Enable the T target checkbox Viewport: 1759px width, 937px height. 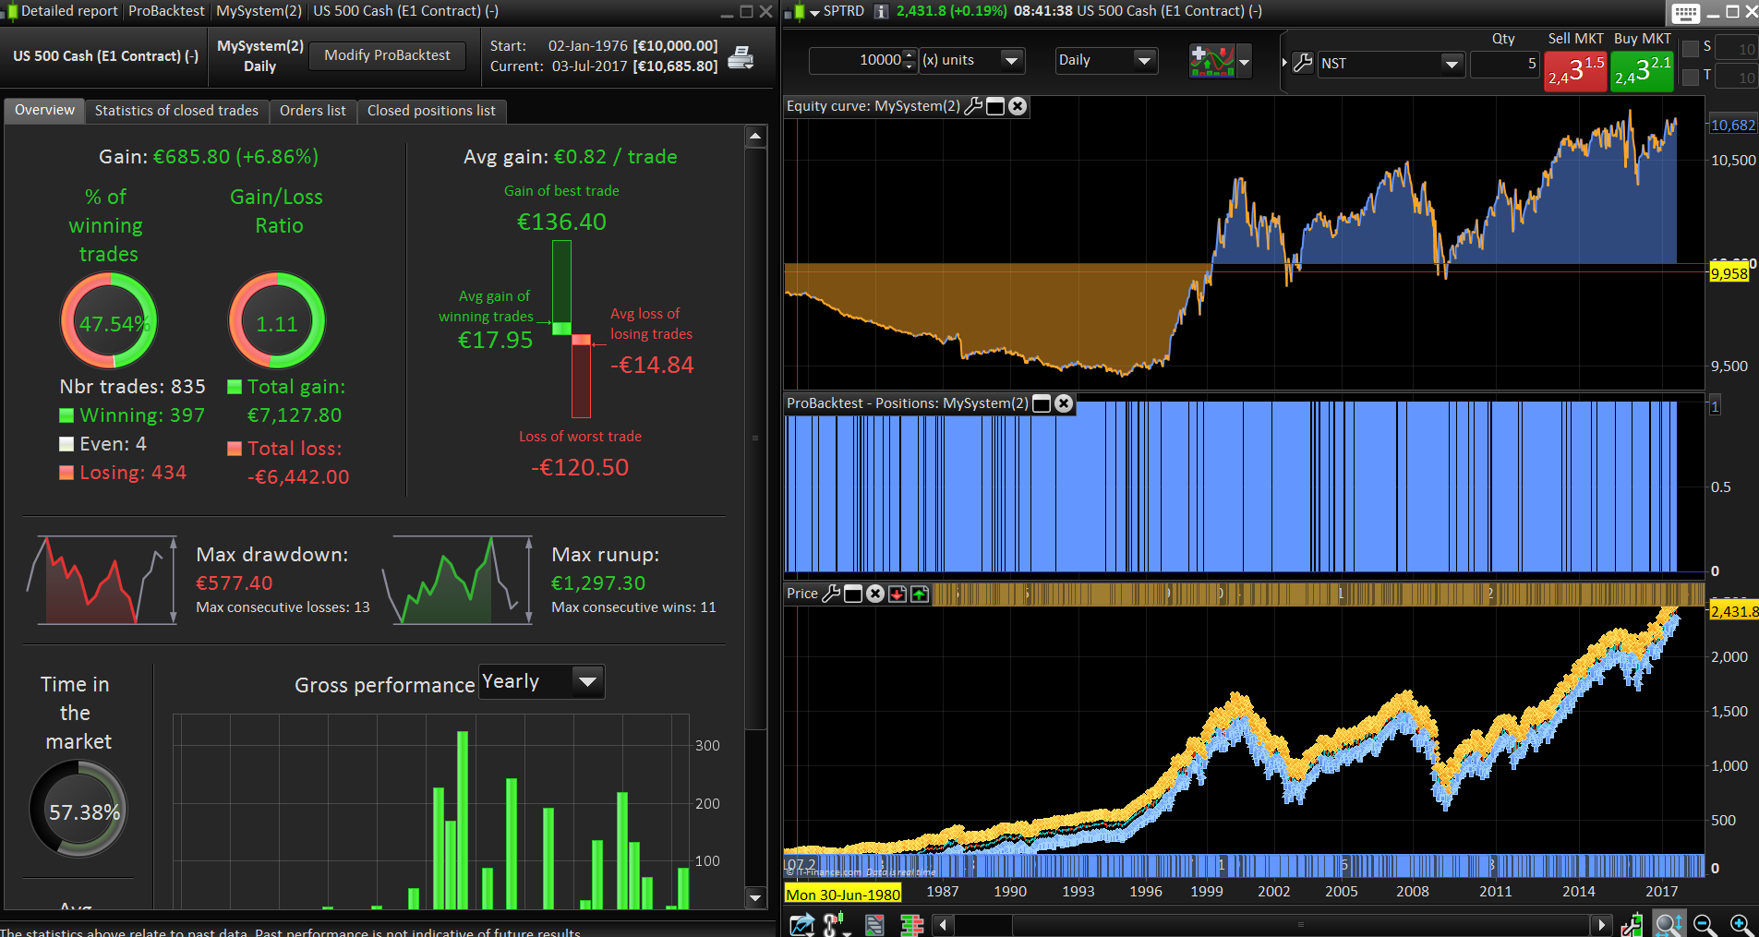1691,77
